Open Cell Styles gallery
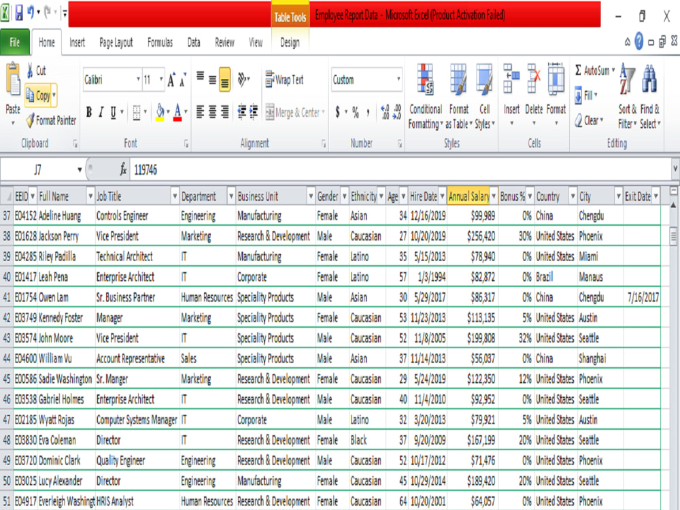This screenshot has width=680, height=510. (484, 97)
